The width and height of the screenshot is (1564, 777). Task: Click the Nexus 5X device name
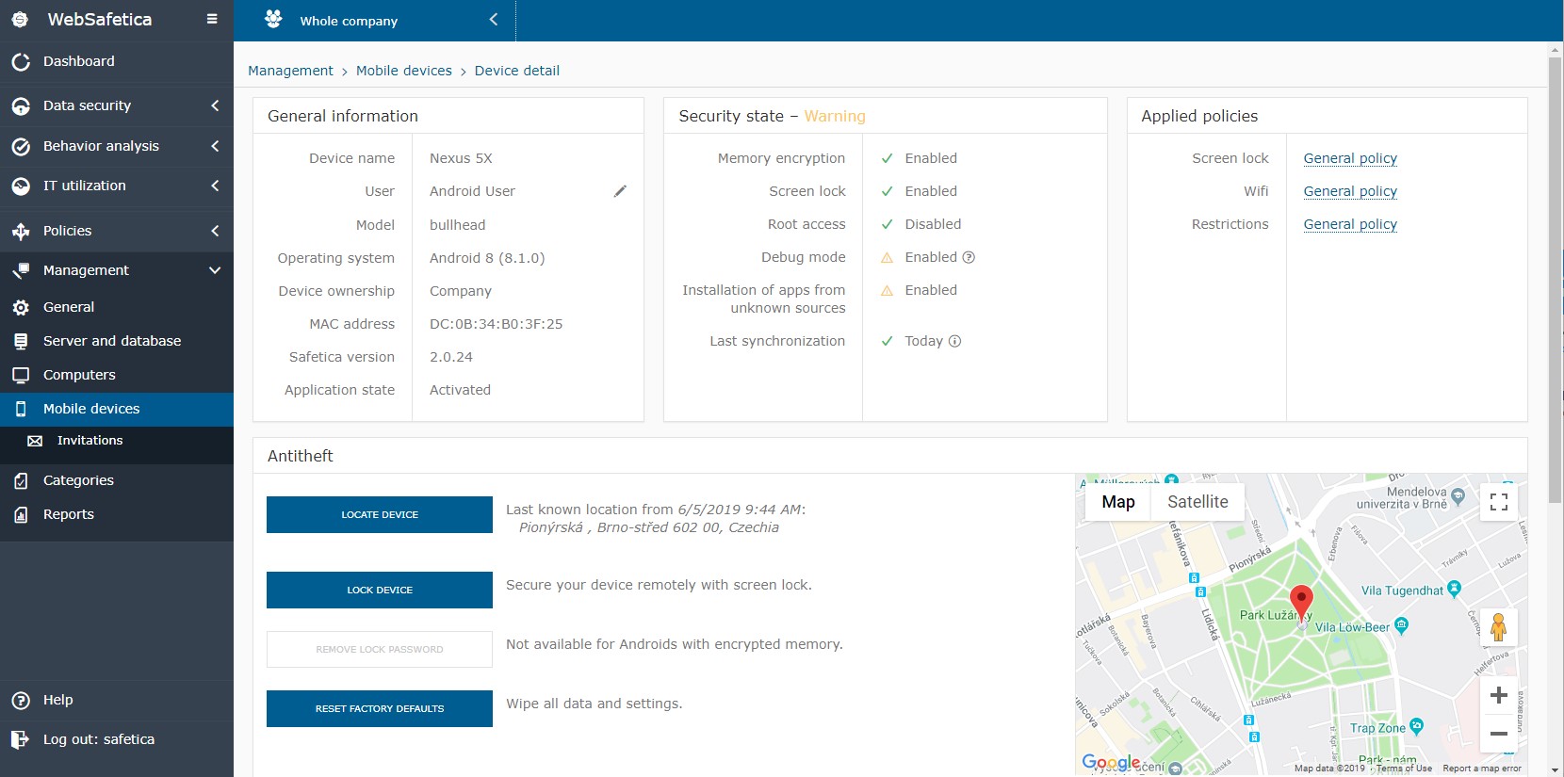(461, 158)
